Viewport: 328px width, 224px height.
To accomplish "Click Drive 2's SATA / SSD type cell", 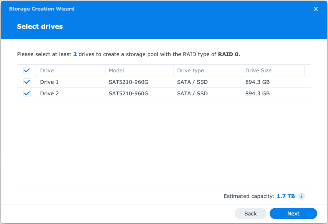I will (192, 93).
